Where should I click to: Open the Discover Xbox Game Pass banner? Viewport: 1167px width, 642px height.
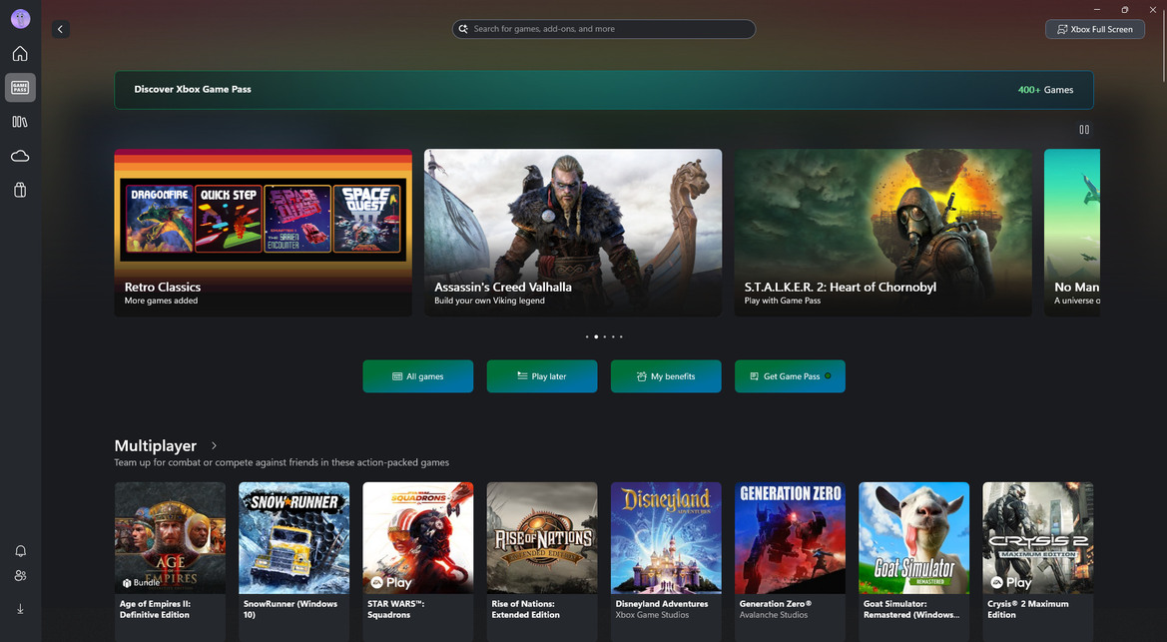click(603, 90)
